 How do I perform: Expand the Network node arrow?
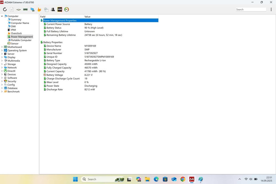click(2, 68)
